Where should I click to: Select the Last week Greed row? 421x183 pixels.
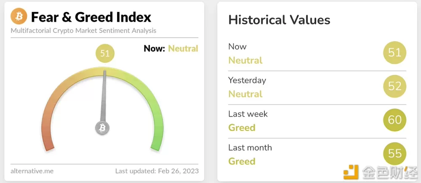point(317,121)
